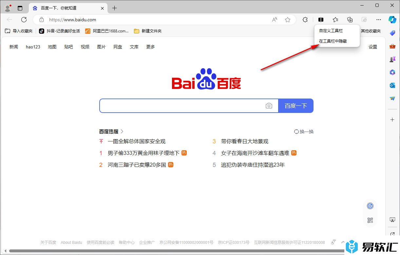Open Baidu 网盘 link
The width and height of the screenshot is (400, 255).
point(118,47)
